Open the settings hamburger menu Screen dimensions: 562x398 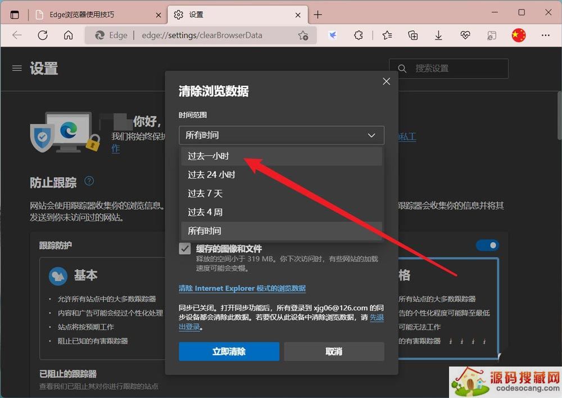point(17,68)
